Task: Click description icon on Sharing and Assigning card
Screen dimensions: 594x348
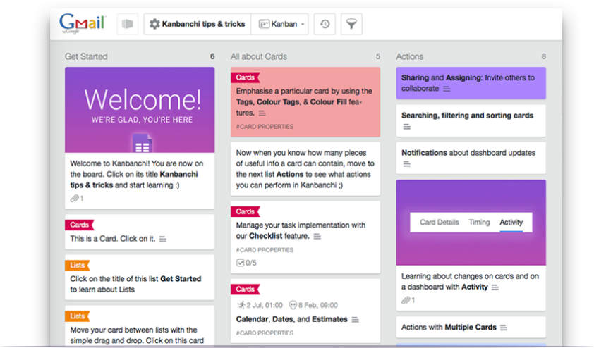Action: 447,89
